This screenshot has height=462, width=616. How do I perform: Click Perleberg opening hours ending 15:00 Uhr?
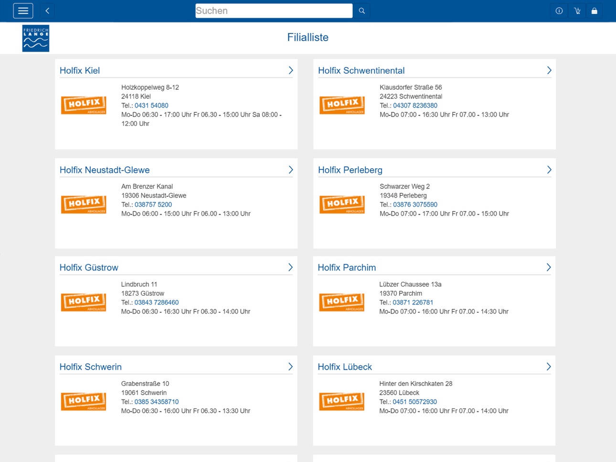(x=444, y=214)
